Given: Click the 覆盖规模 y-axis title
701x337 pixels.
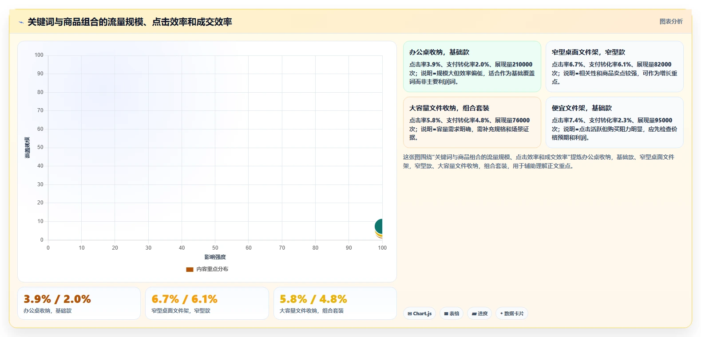Looking at the screenshot, I should coord(28,148).
